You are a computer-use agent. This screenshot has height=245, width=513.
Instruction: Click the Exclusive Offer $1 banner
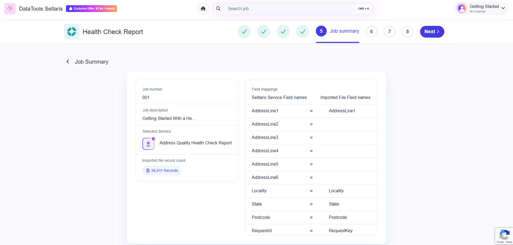coord(91,9)
